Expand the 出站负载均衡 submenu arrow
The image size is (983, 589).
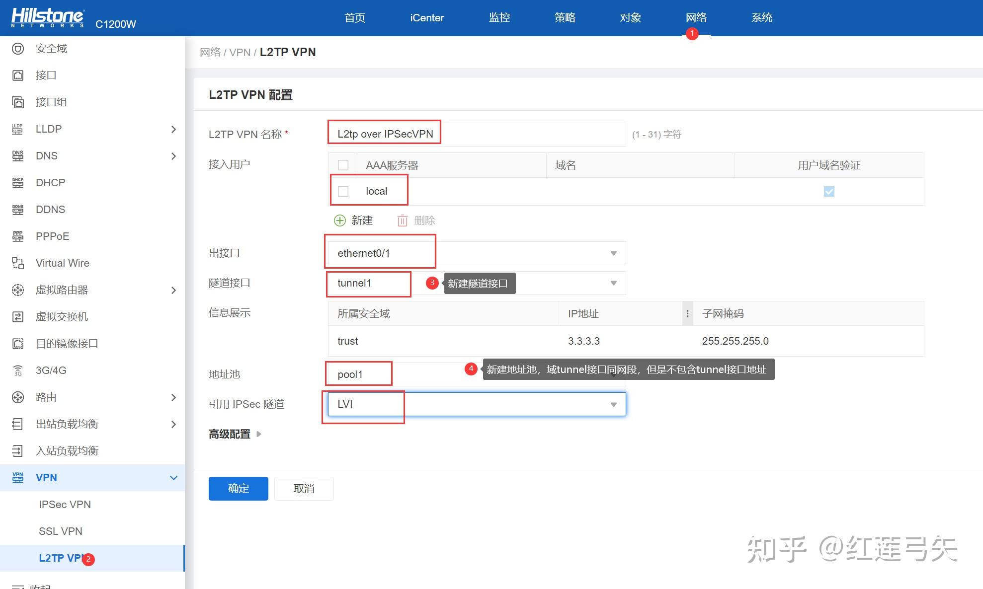click(x=173, y=424)
